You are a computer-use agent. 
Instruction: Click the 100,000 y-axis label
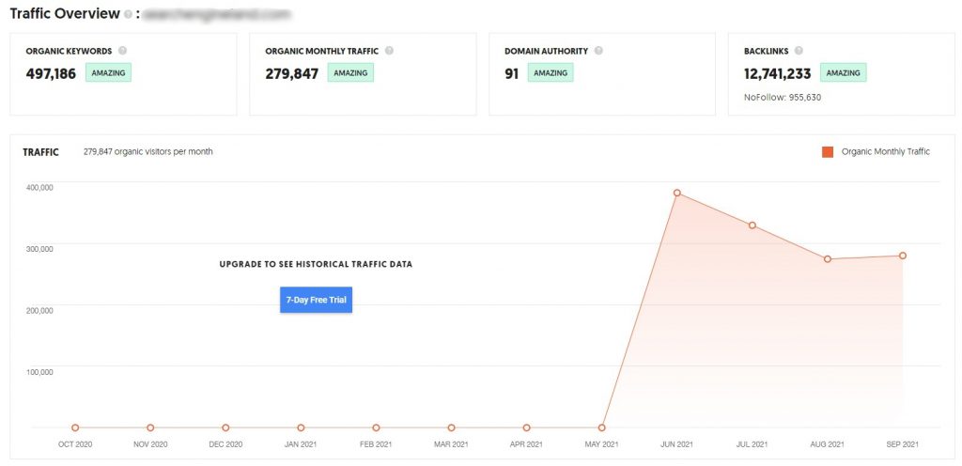pos(39,371)
